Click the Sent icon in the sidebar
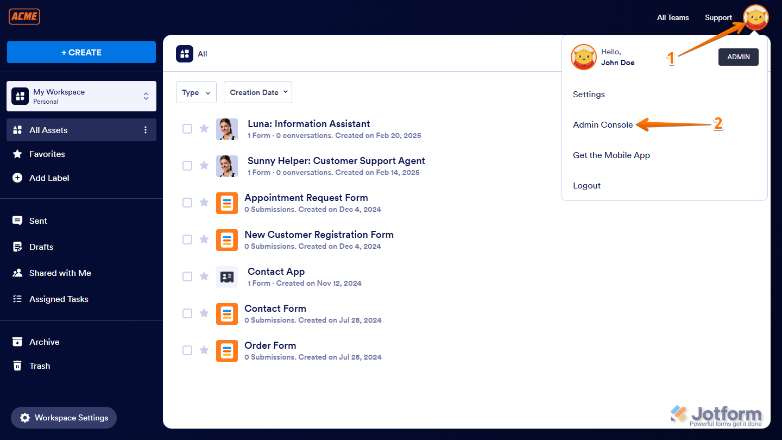Image resolution: width=782 pixels, height=440 pixels. (18, 221)
